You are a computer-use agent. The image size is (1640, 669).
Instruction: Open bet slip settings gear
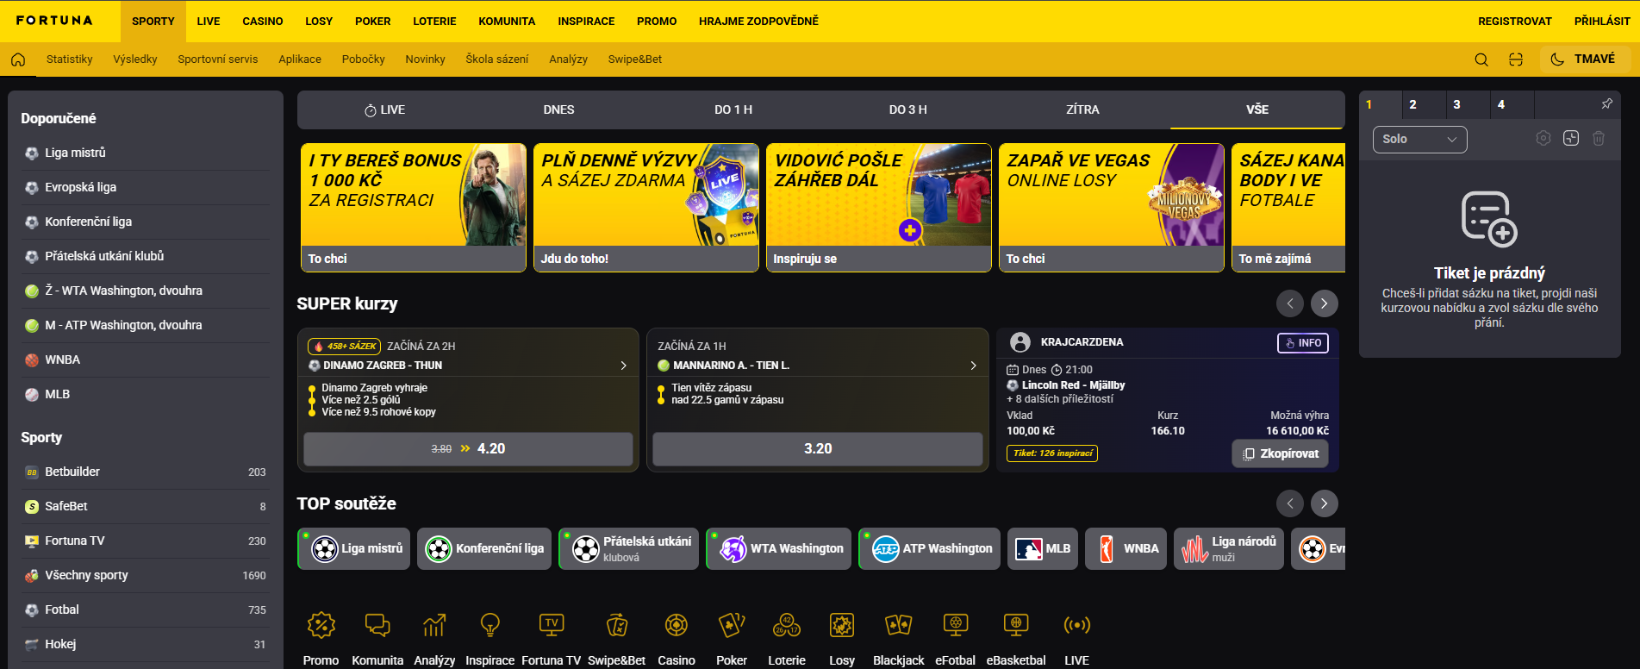click(x=1543, y=138)
